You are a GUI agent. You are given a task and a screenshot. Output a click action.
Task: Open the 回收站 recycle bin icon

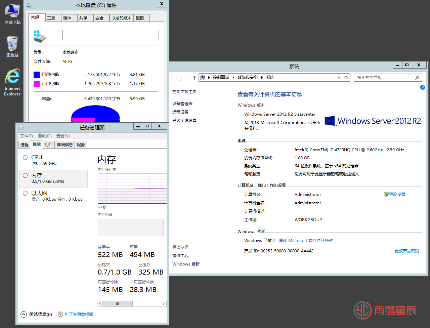coord(12,47)
